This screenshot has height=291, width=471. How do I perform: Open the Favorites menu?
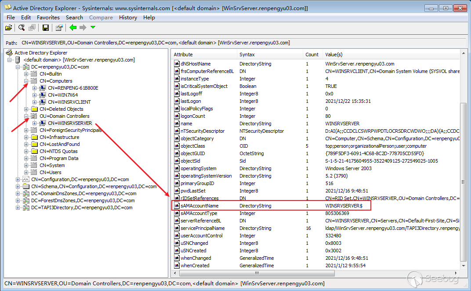[x=48, y=18]
